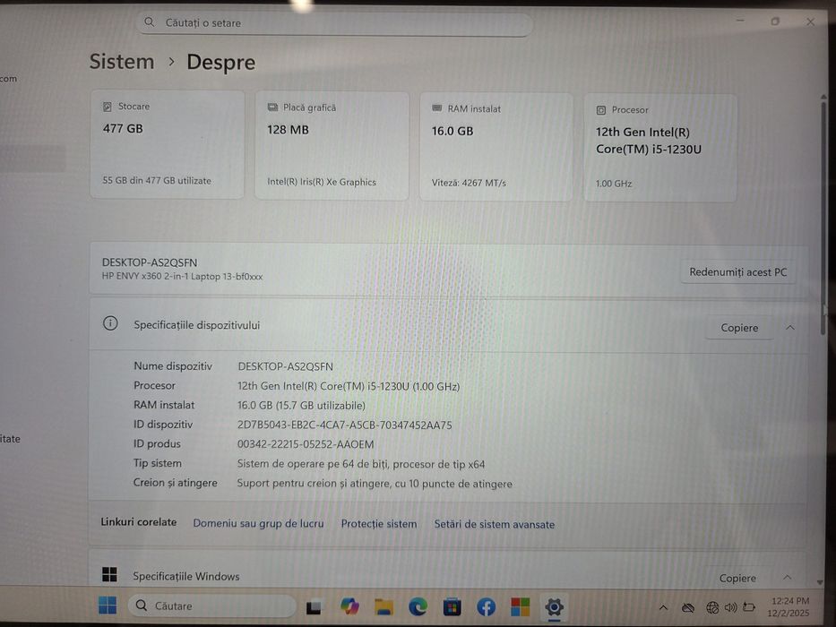Click the Placă grafică icon

[x=272, y=107]
